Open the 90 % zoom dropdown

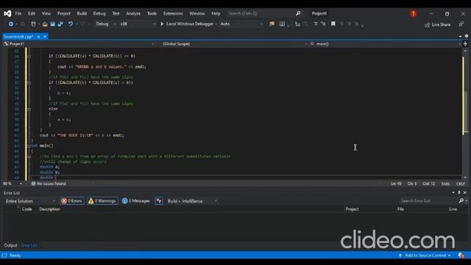[x=13, y=183]
